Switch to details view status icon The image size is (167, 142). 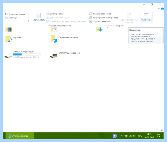[x=158, y=130]
